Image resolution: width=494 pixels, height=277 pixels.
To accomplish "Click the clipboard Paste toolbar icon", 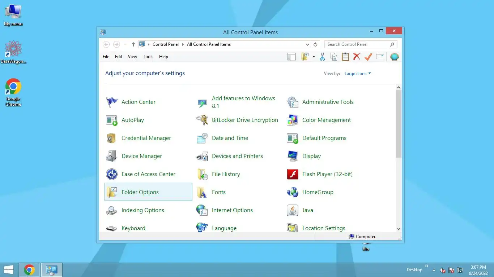I will 345,57.
